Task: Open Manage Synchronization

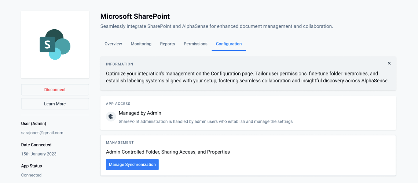Action: (132, 165)
